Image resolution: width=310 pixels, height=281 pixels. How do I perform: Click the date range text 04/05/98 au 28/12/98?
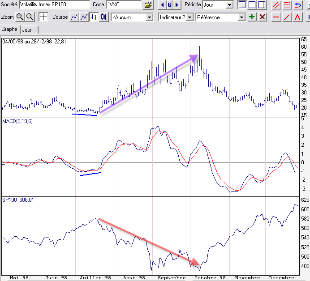(x=27, y=42)
